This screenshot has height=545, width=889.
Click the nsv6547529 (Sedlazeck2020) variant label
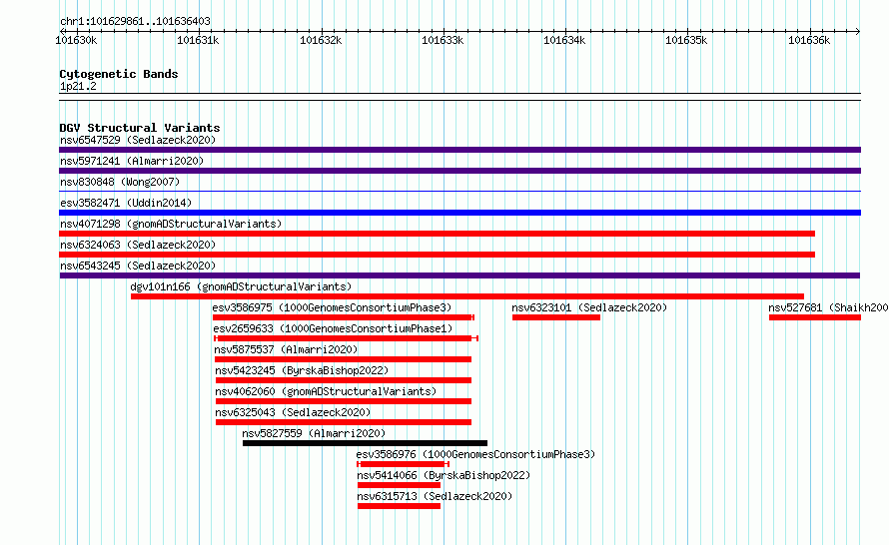138,140
